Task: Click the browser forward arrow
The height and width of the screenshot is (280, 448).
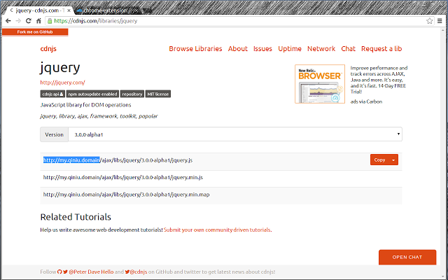Action: click(x=18, y=21)
